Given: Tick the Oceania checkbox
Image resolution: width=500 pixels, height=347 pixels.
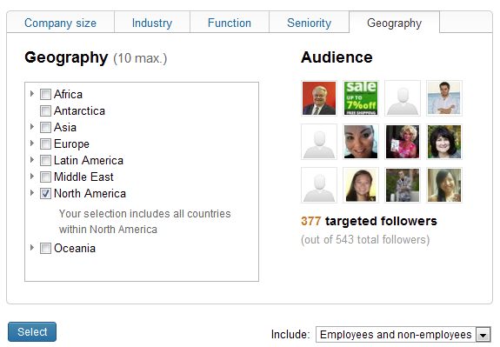Looking at the screenshot, I should (45, 248).
